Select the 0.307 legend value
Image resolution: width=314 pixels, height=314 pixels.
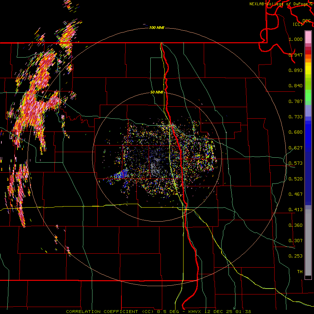pyautogui.click(x=296, y=240)
